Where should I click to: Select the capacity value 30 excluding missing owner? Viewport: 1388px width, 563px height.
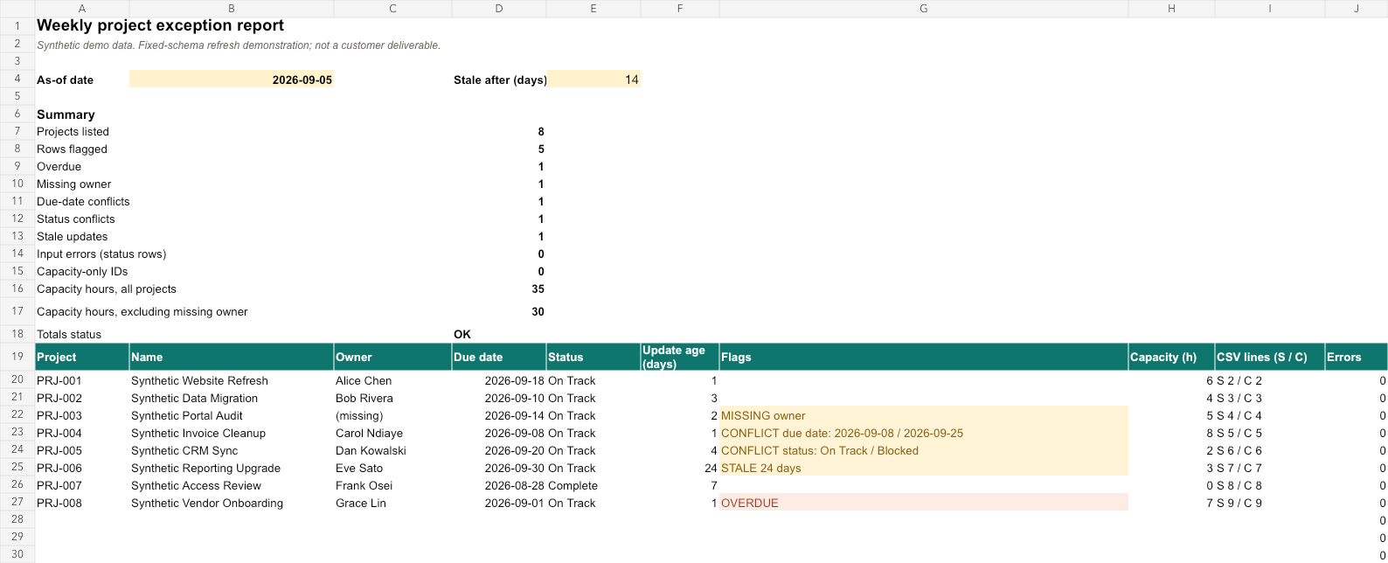[499, 312]
